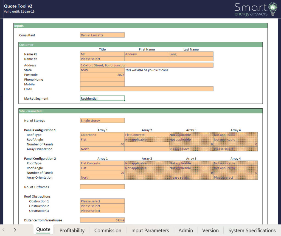Click Configuration 2 Array 3 Orientation Please select
This screenshot has height=236, width=281.
coord(191,178)
